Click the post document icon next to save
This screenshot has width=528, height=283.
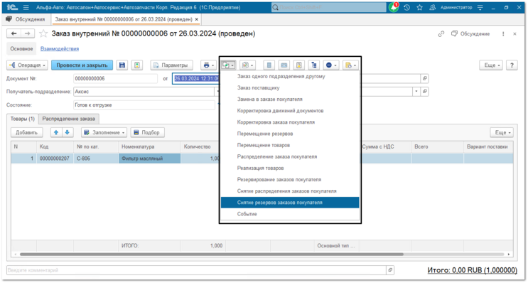click(137, 65)
